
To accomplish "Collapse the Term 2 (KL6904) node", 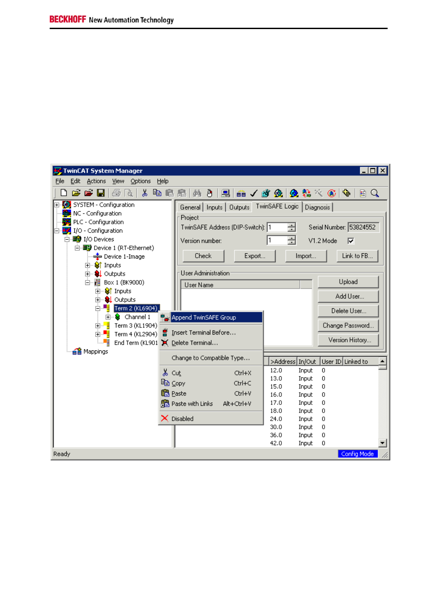I will [x=98, y=308].
